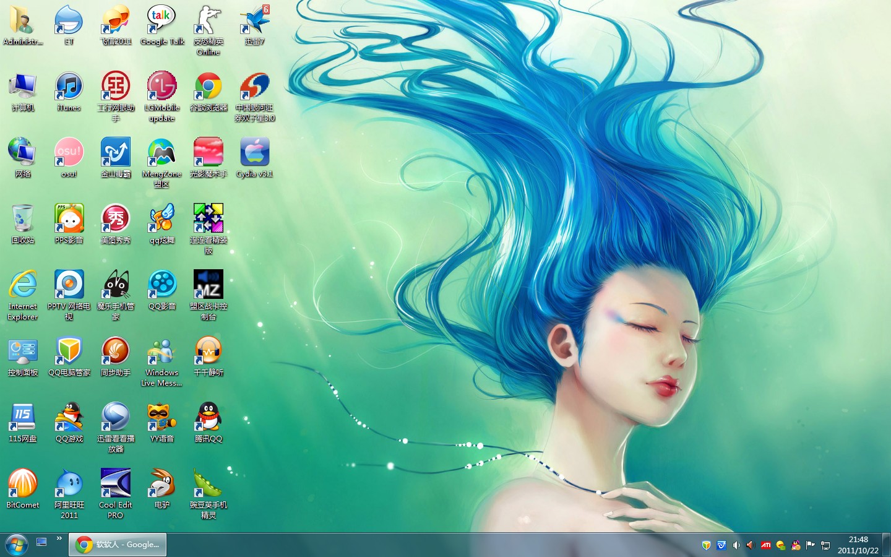This screenshot has height=557, width=891.
Task: Open QQ游戏 shortcut
Action: point(69,423)
